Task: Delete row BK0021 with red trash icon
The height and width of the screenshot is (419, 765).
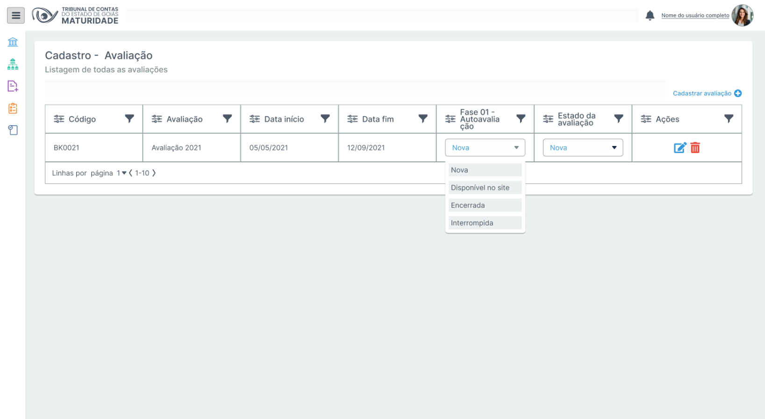Action: click(695, 148)
